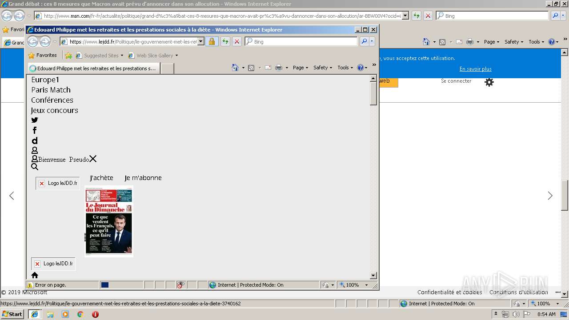Click the Error on page status warning
The image size is (569, 320).
point(47,285)
